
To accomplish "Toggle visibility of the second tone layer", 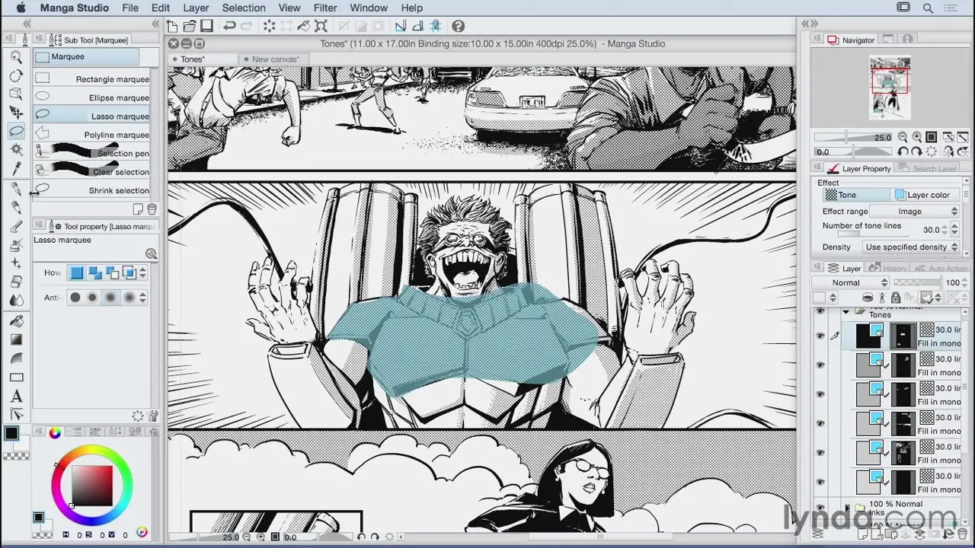I will coord(820,365).
